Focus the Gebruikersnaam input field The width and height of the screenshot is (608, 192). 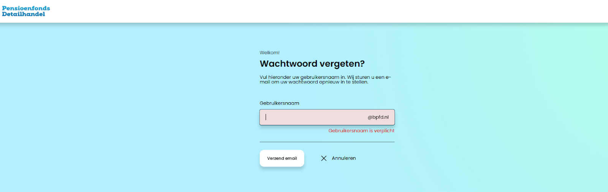[x=312, y=117]
